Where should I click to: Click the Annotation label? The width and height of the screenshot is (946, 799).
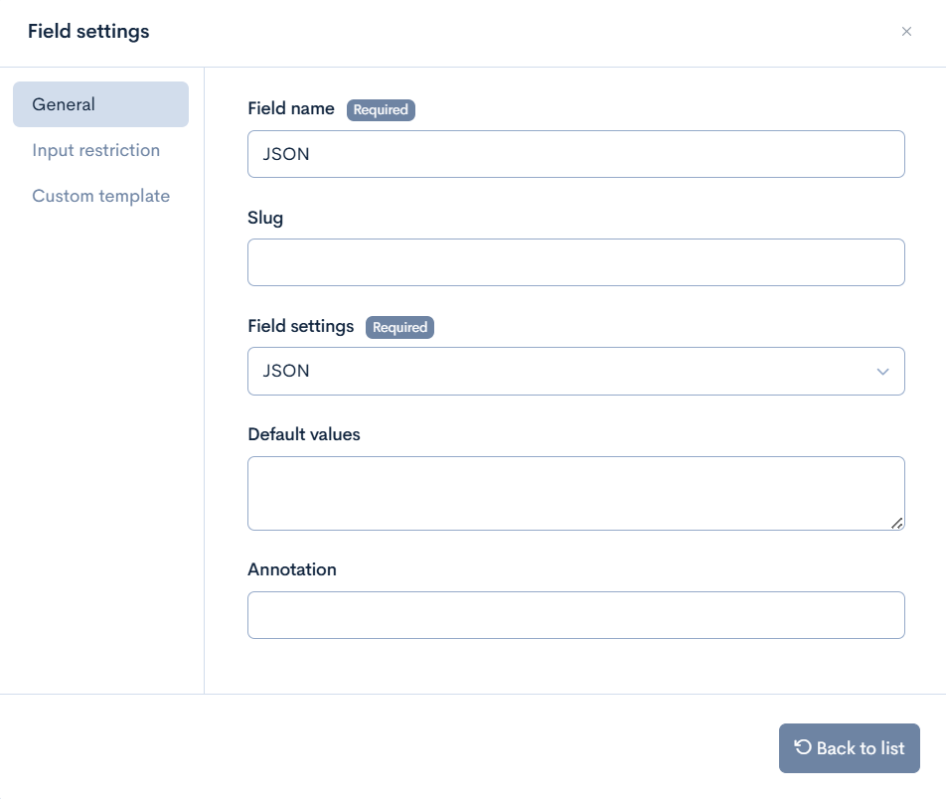292,569
